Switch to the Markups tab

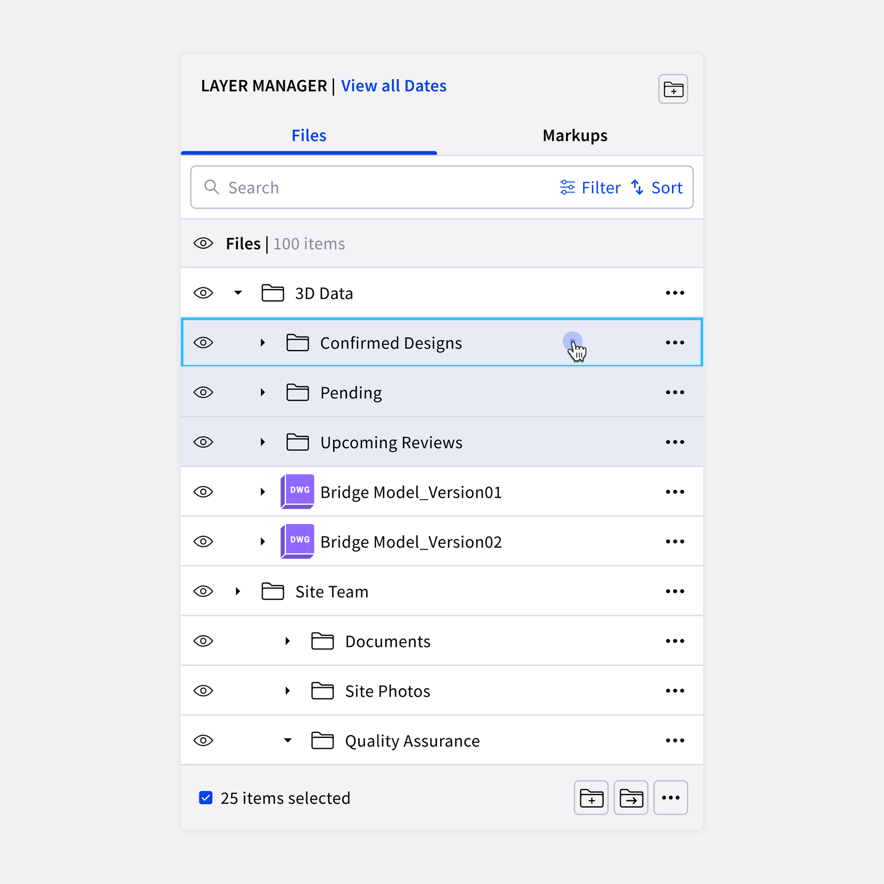click(x=575, y=135)
